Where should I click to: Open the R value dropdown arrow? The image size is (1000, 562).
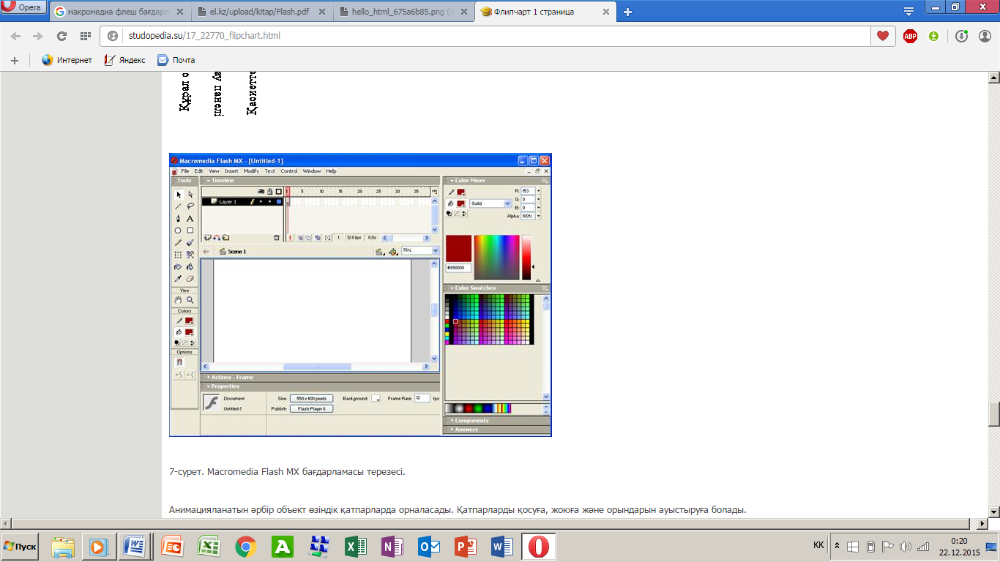(539, 191)
